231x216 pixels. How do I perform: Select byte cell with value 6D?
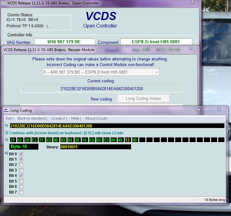point(48,140)
